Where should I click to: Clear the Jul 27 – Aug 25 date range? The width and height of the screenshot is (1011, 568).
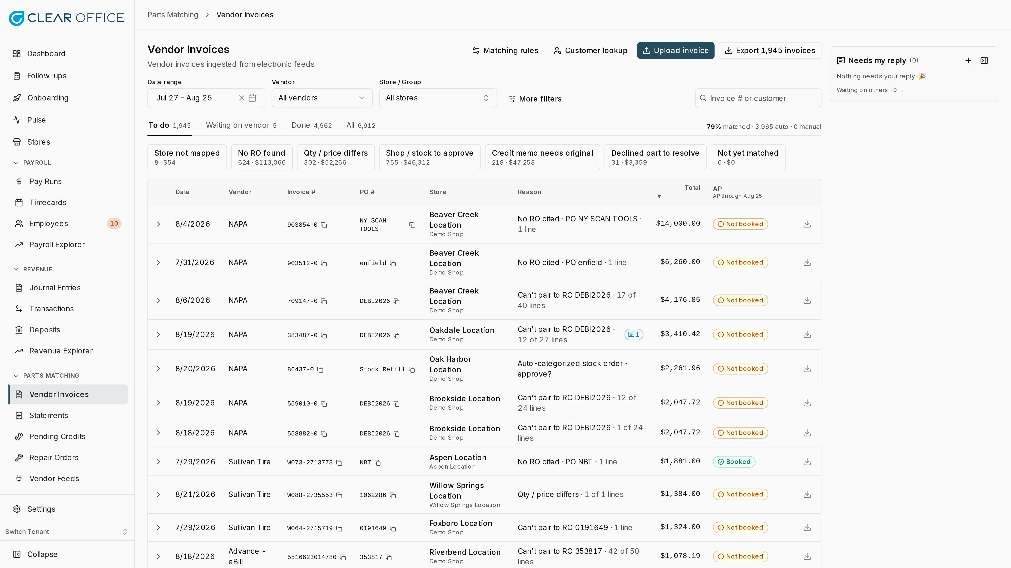pos(241,98)
